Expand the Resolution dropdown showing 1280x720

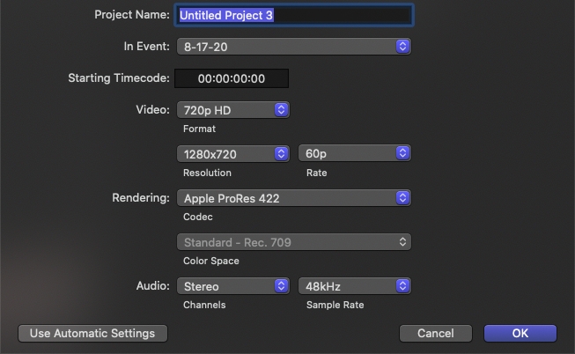pyautogui.click(x=232, y=154)
